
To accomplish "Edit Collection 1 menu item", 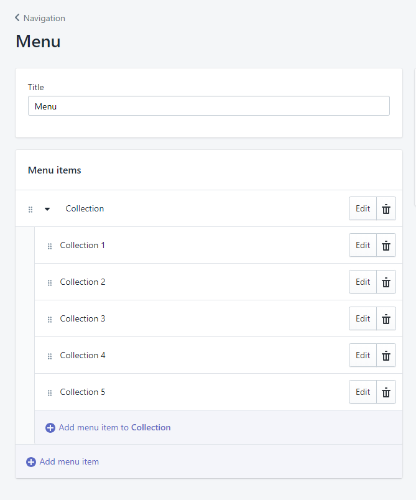I will click(363, 246).
